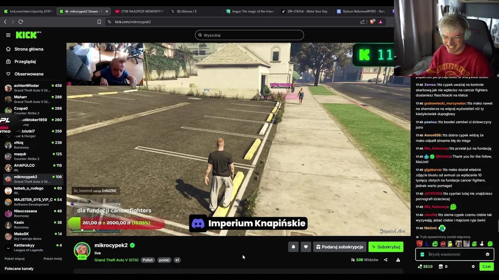
Task: Click inside the Wyślij wiadomość chat box
Action: (x=455, y=254)
